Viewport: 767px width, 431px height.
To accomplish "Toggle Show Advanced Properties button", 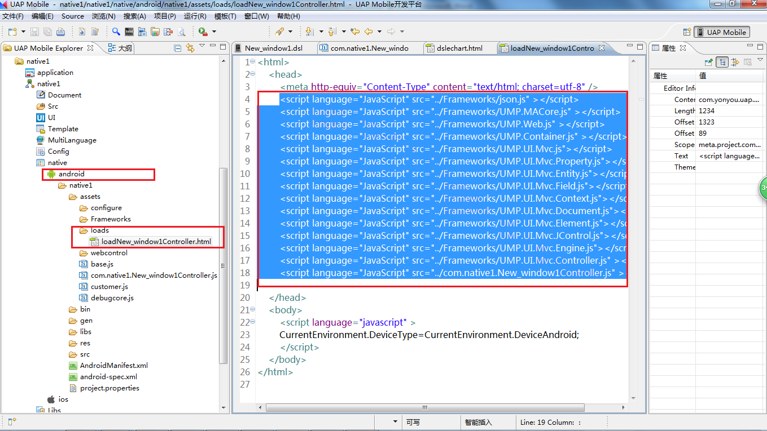I will tap(735, 62).
